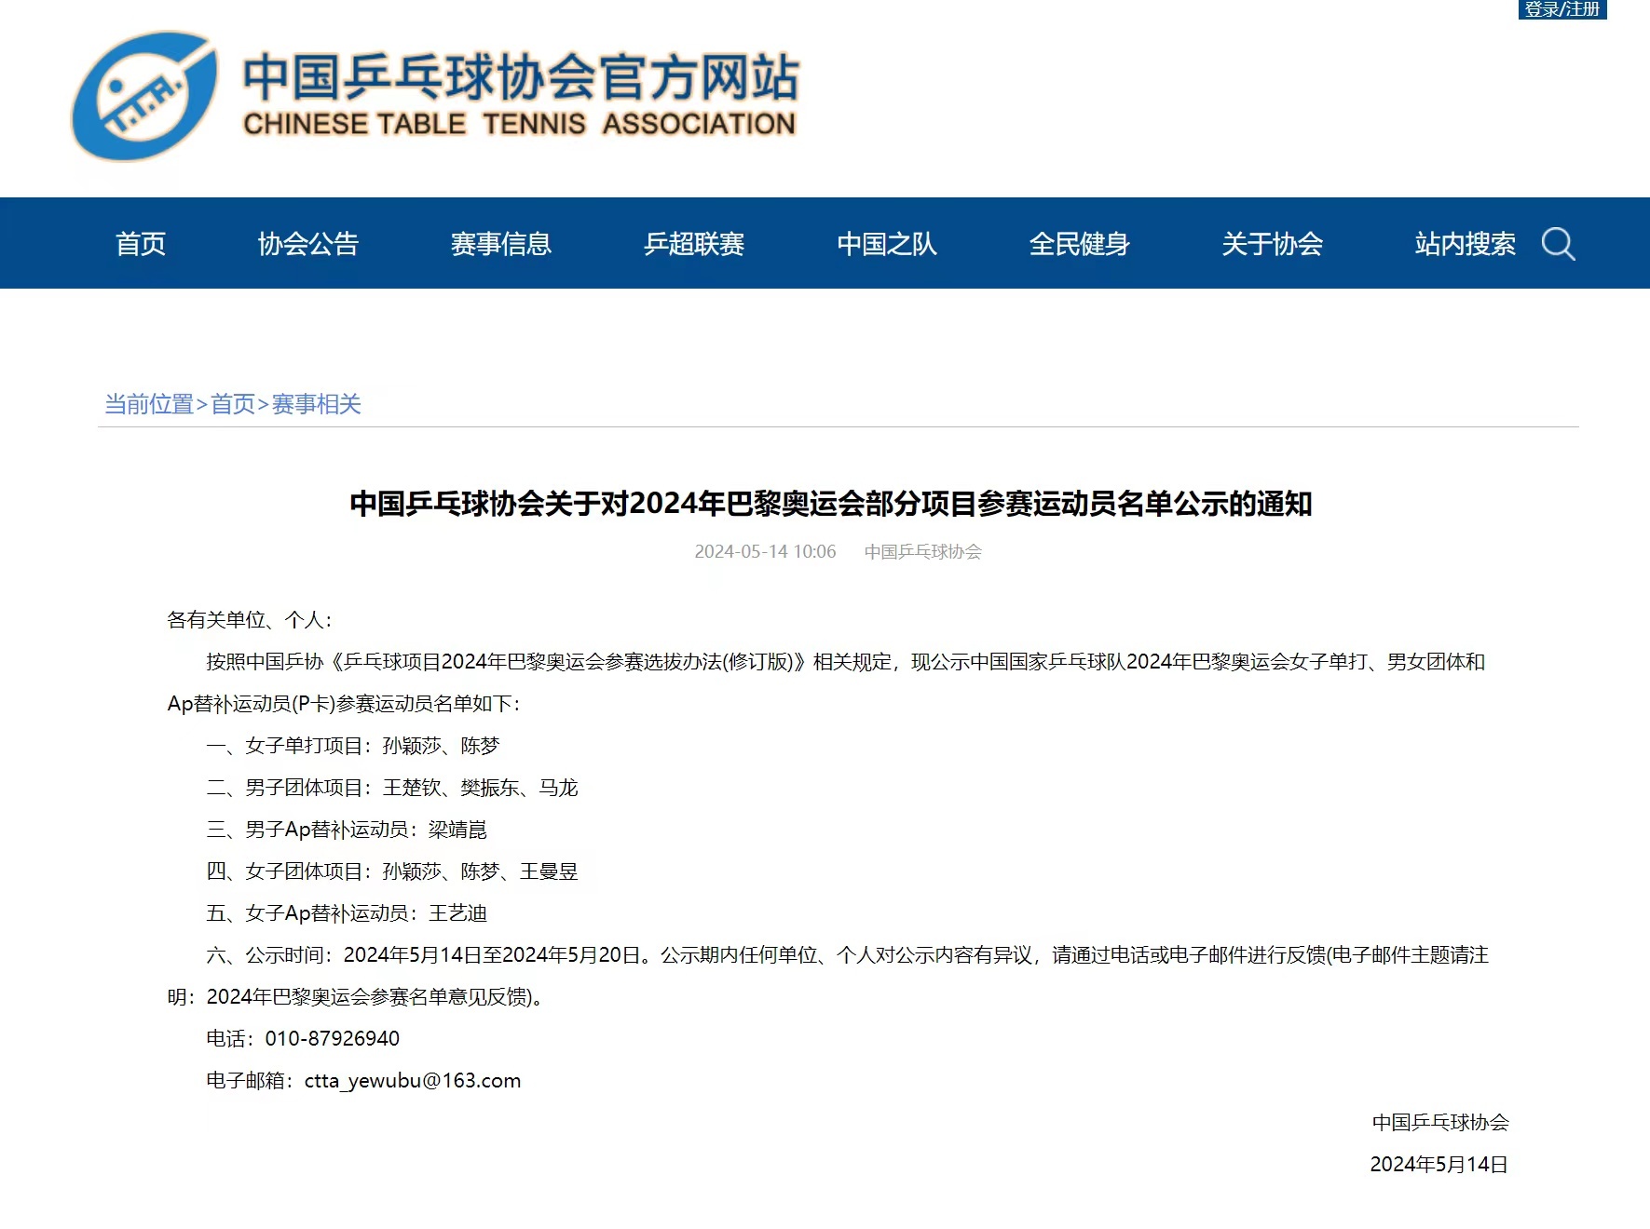Click the CTTA paddle logo
Viewport: 1650px width, 1229px height.
point(144,96)
